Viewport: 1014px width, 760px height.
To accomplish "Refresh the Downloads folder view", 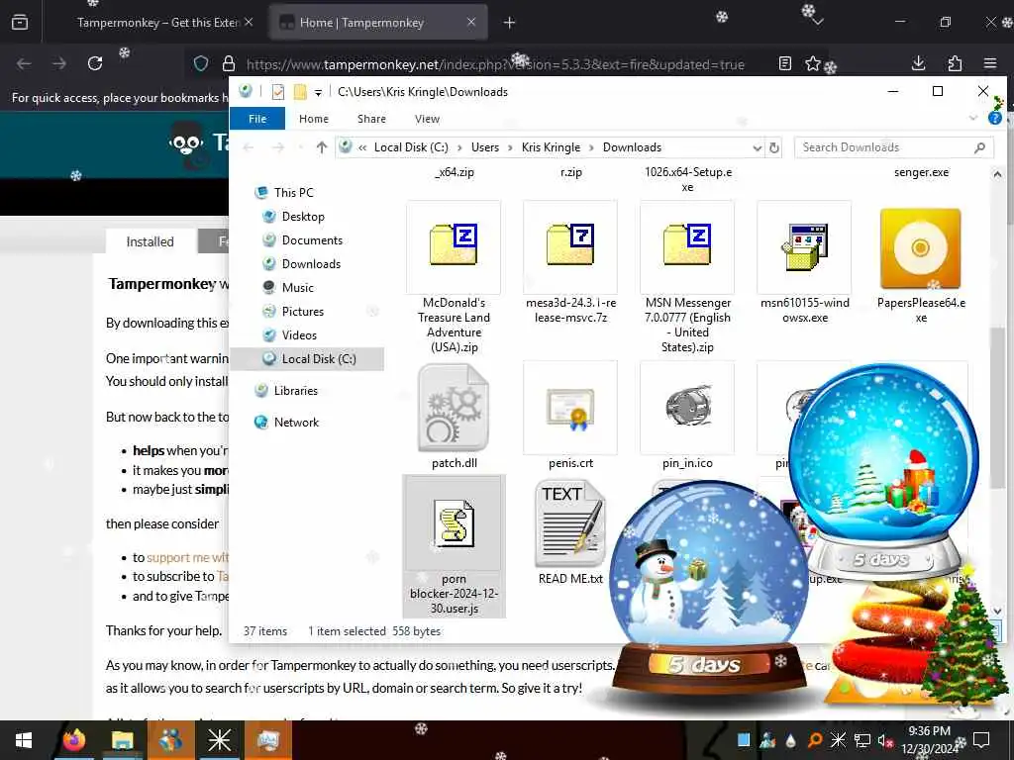I will click(x=774, y=148).
